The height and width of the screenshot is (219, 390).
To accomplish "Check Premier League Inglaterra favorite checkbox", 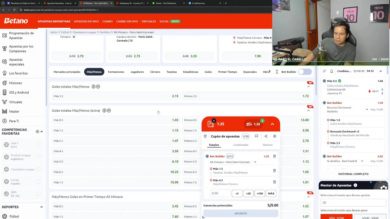I will [x=38, y=157].
